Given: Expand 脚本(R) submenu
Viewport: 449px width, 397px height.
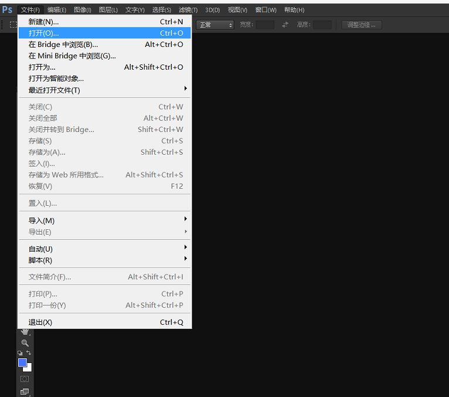Looking at the screenshot, I should point(104,260).
